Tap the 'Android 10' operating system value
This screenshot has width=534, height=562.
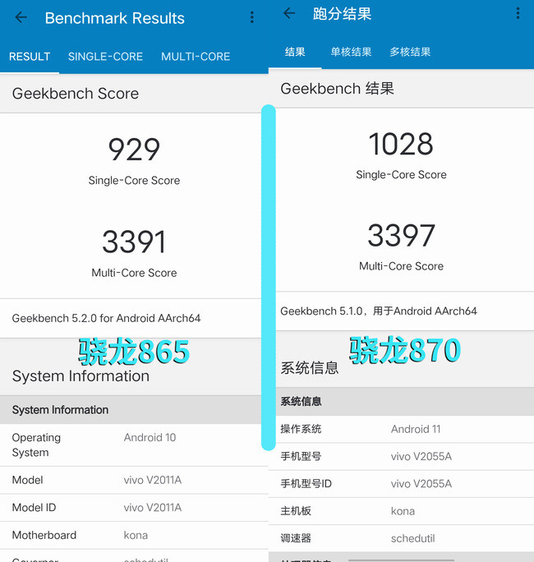click(x=150, y=438)
